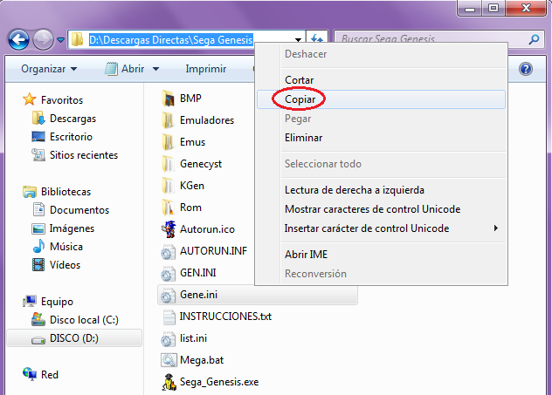Choose Lectura de derecha a izquierda
This screenshot has height=395, width=552.
pyautogui.click(x=382, y=190)
